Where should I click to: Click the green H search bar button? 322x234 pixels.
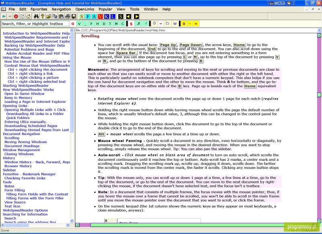[x=97, y=24]
